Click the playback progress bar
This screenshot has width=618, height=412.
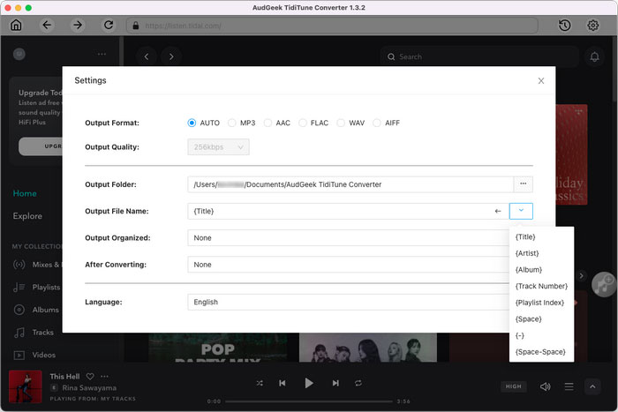click(309, 401)
